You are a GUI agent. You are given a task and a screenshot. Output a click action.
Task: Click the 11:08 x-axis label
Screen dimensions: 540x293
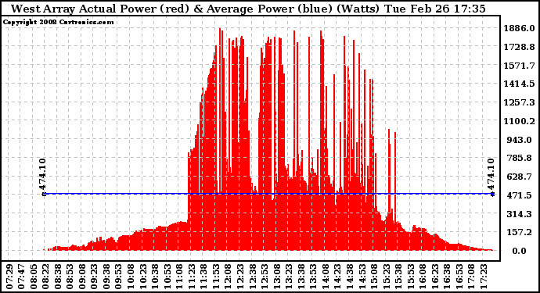click(179, 277)
